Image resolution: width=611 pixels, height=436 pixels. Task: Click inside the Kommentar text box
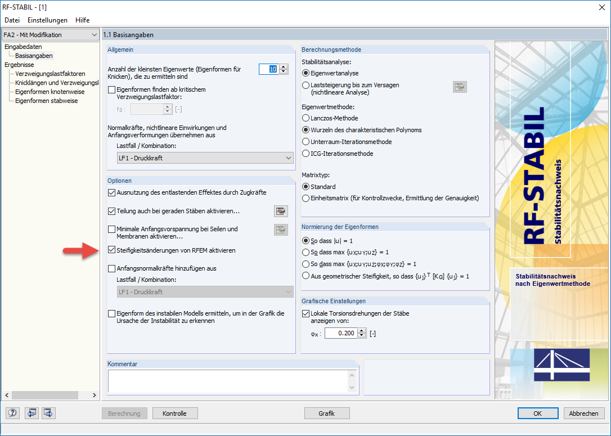coord(228,381)
